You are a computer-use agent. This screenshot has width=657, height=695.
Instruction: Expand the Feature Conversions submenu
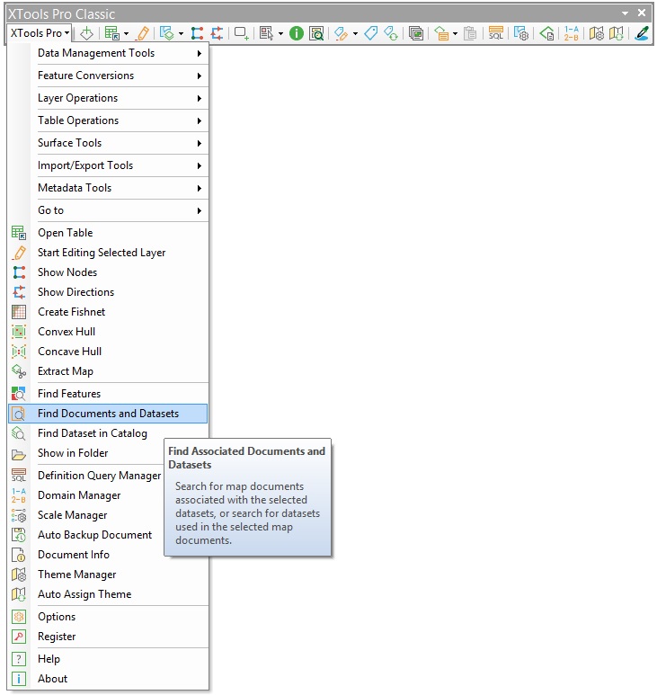tap(108, 76)
